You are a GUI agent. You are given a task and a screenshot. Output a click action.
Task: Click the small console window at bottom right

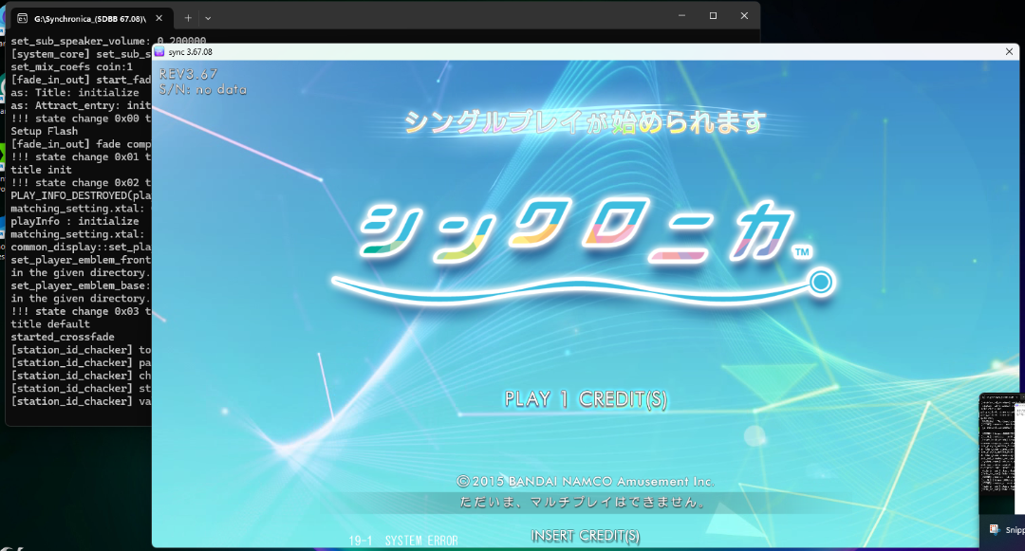tap(998, 455)
